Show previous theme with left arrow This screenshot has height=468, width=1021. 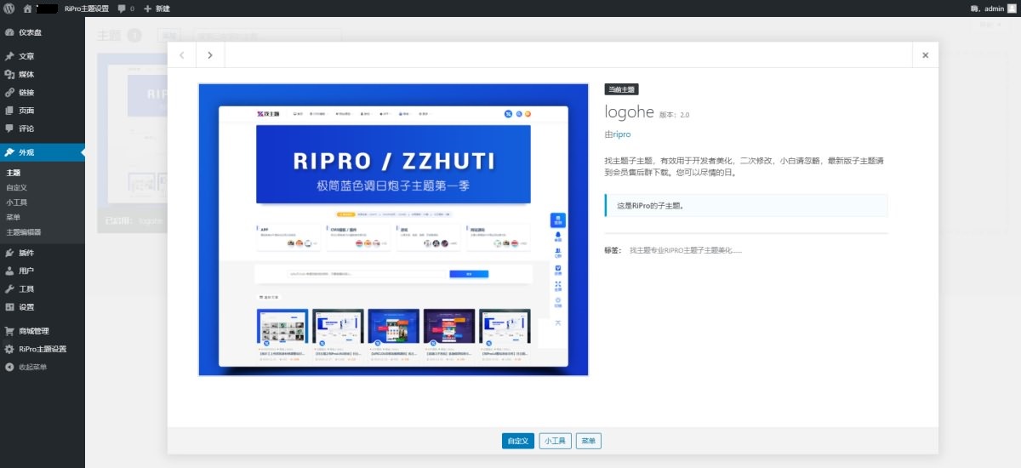181,55
